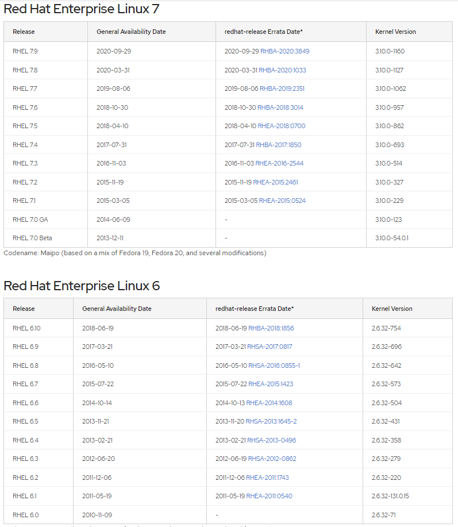
Task: Open the RHBA-2018:3014 errata link
Action: pos(280,107)
